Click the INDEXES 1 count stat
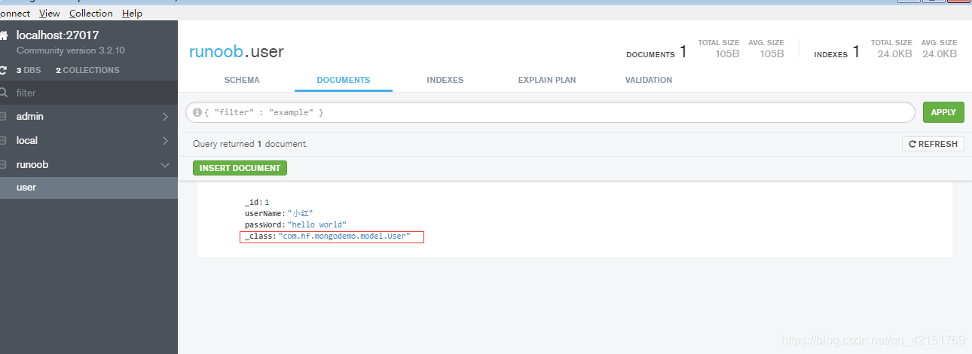972x354 pixels. click(836, 52)
